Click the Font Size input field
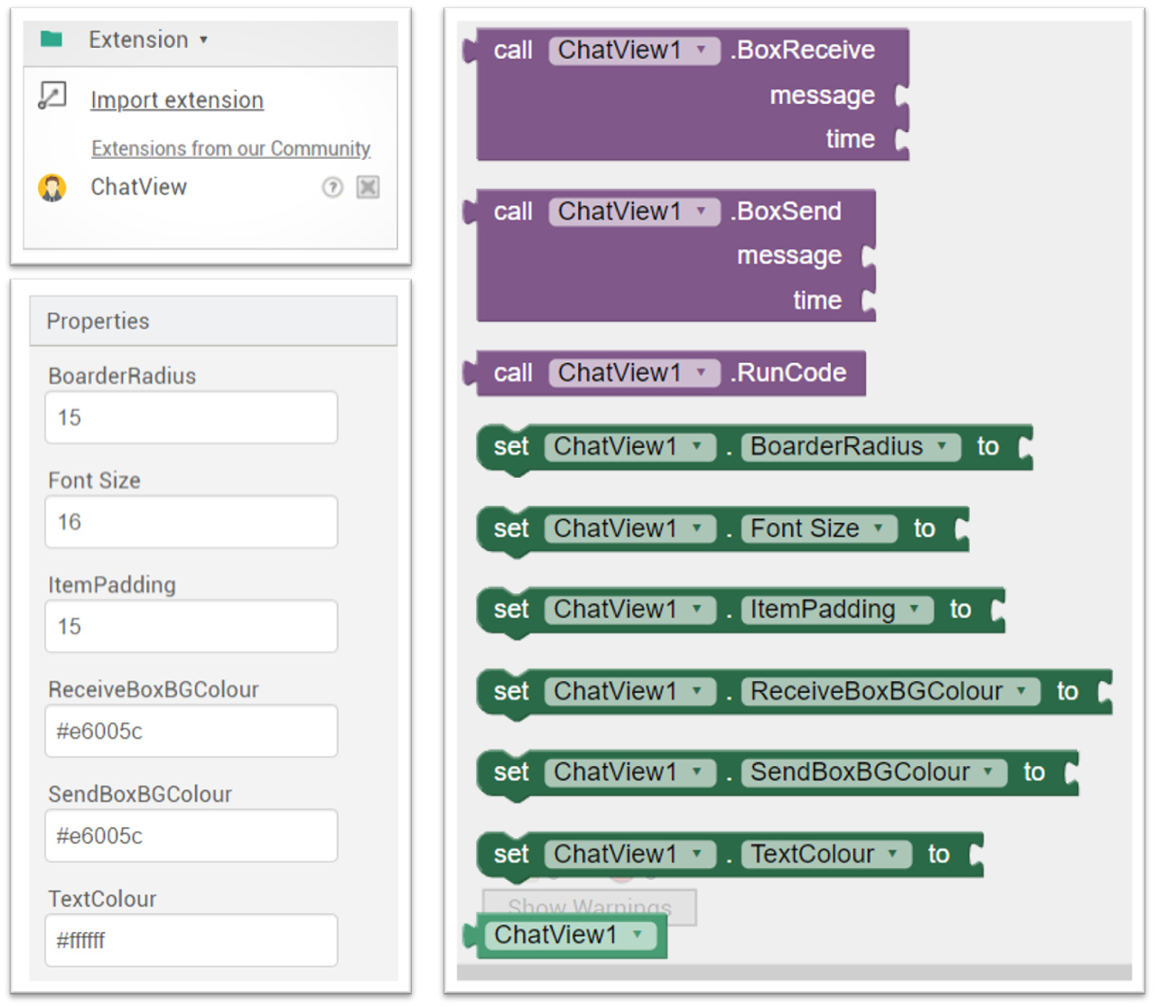Screen dimensions: 1155x1007 (191, 522)
